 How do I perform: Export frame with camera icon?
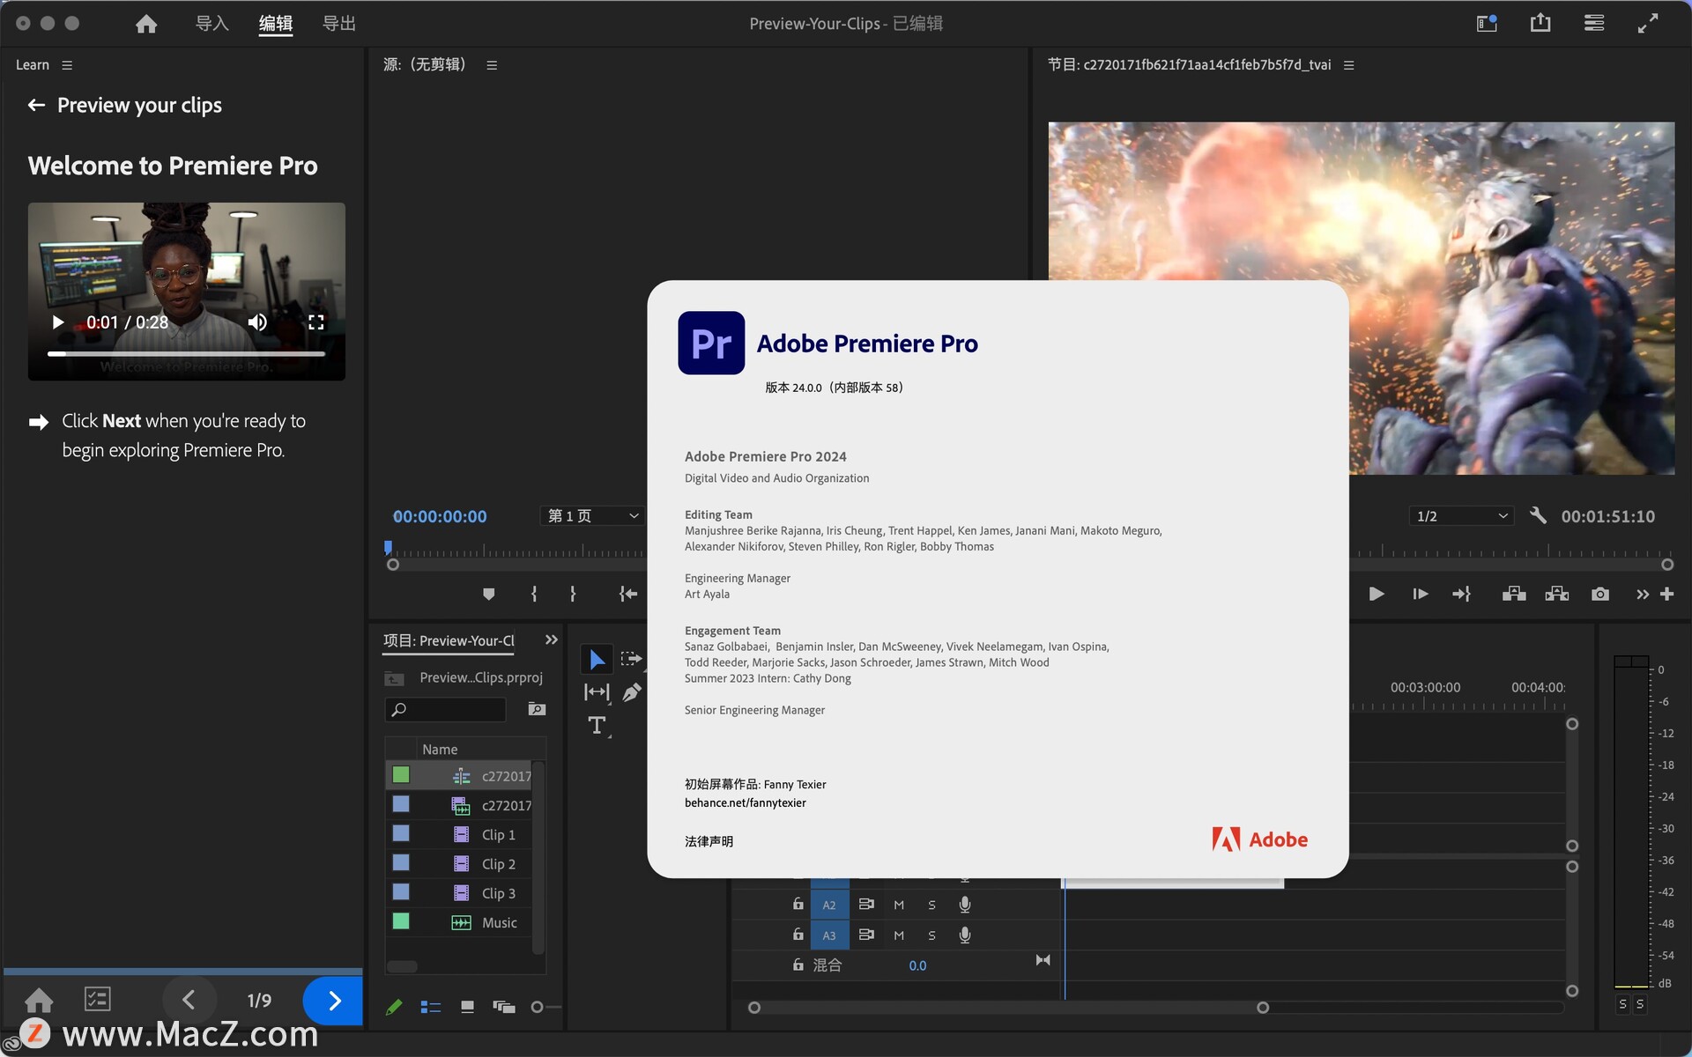tap(1600, 595)
